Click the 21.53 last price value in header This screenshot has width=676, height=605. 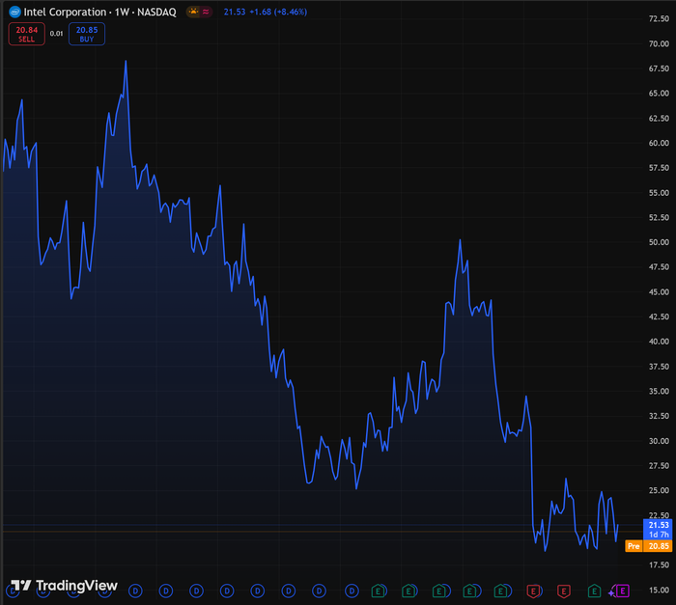pos(235,13)
